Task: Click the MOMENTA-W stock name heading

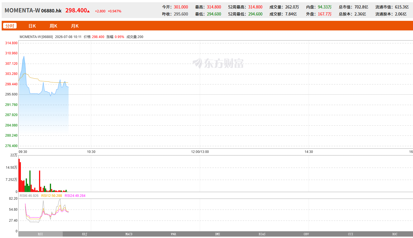Action: point(23,10)
